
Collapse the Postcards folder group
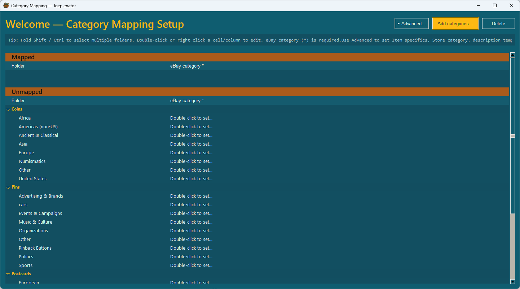click(x=8, y=274)
